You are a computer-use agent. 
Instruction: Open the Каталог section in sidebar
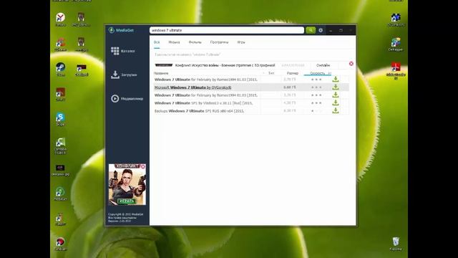point(123,51)
